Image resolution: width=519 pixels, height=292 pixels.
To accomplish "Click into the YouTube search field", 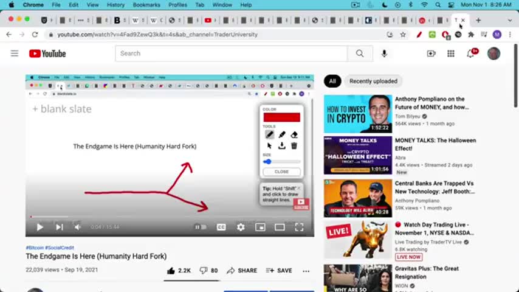I will tap(232, 54).
